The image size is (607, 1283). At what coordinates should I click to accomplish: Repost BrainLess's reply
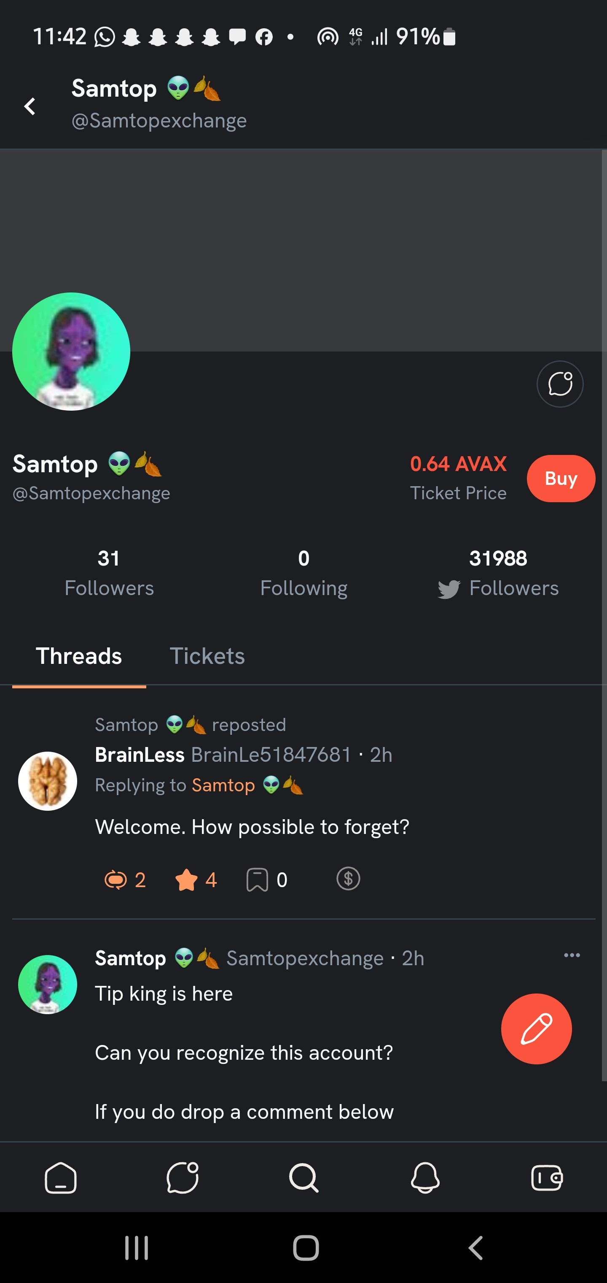115,880
